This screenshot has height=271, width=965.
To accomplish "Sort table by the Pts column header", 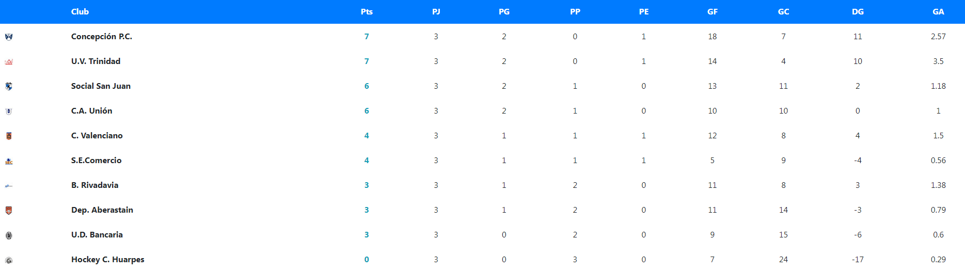I will [x=367, y=12].
